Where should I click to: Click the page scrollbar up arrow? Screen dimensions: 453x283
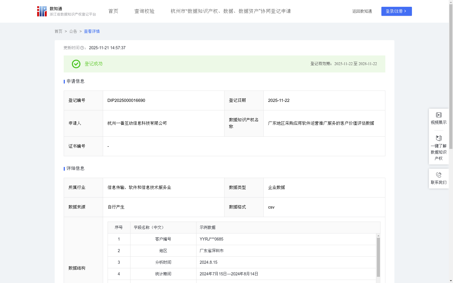451,2
